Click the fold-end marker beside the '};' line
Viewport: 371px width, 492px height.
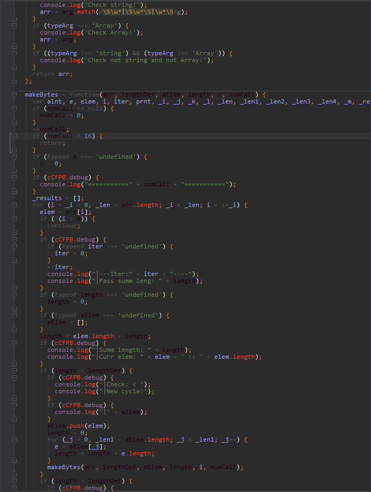coord(14,81)
